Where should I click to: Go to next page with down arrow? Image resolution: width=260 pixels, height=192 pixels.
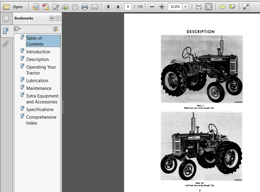click(118, 7)
